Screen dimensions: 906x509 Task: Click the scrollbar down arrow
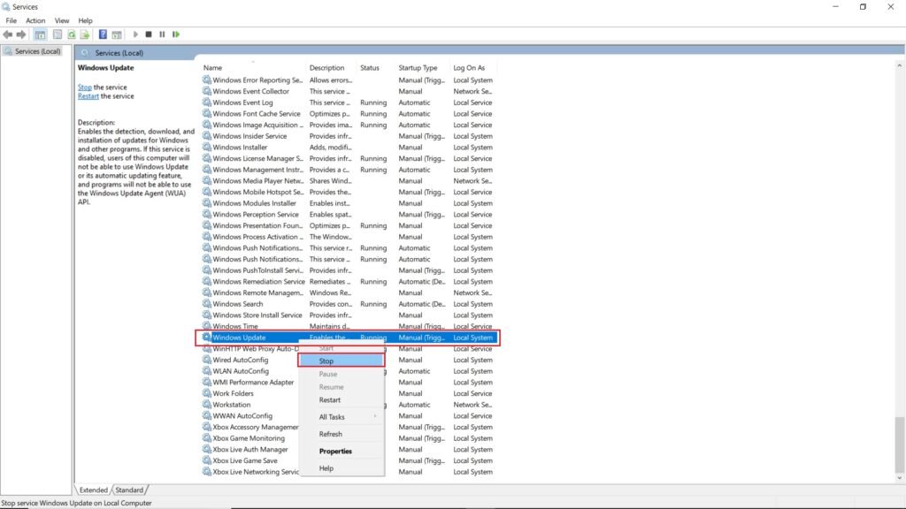point(899,478)
